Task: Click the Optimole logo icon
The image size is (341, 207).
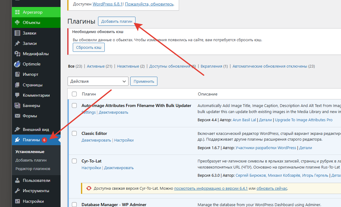Action: pyautogui.click(x=17, y=64)
